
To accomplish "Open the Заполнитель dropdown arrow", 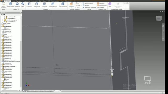I will point(107,5).
